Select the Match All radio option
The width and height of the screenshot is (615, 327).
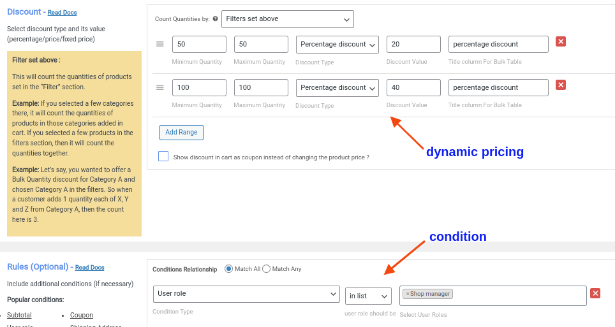(x=228, y=269)
